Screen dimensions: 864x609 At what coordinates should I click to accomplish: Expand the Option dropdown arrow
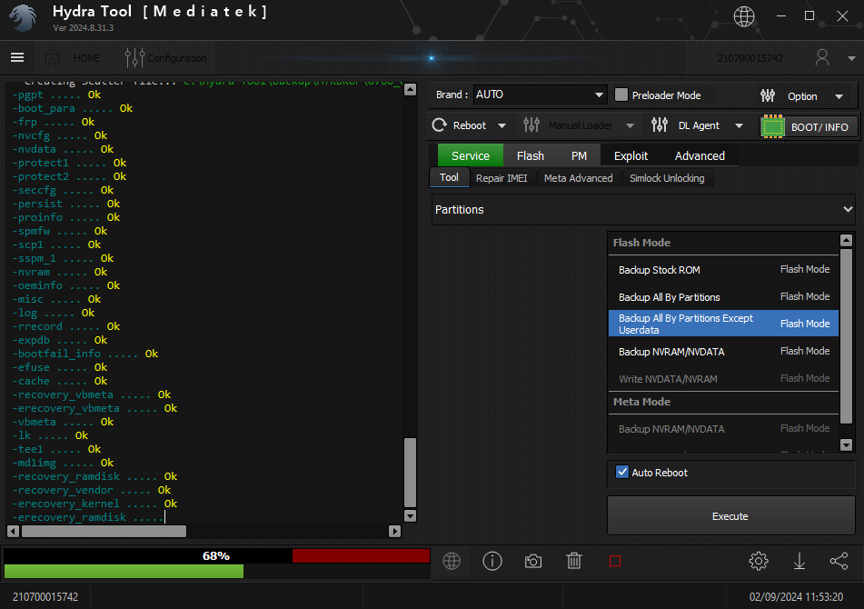[839, 96]
